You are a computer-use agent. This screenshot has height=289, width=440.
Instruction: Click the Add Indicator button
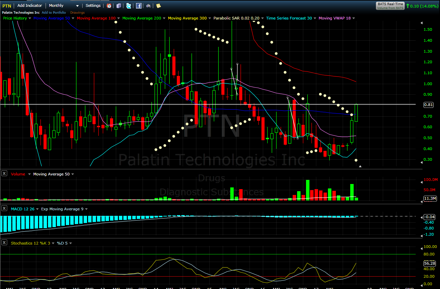pos(30,5)
